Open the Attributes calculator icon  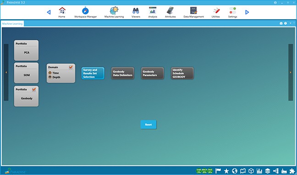coord(170,11)
